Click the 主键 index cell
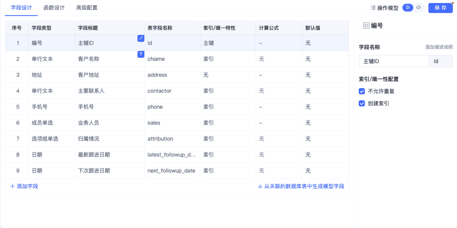The height and width of the screenshot is (228, 457). [x=228, y=43]
